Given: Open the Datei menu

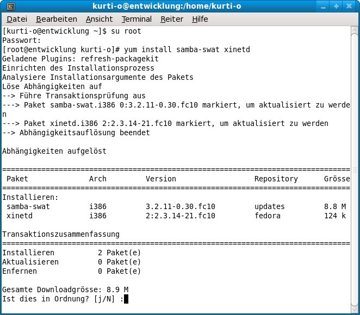Looking at the screenshot, I should click(16, 19).
